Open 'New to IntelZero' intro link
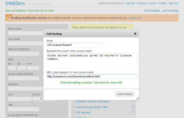 coord(30,11)
